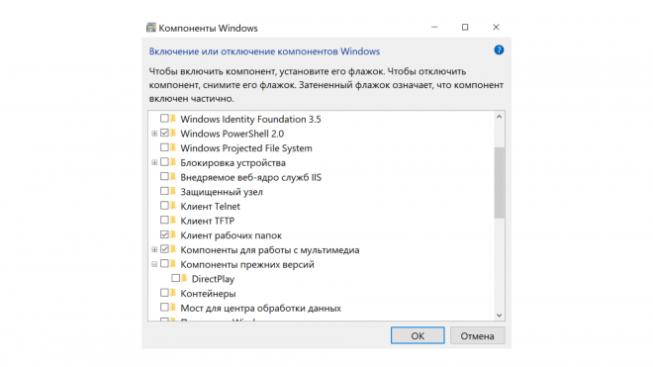Select the DirectPlay label
This screenshot has width=653, height=367.
click(213, 279)
